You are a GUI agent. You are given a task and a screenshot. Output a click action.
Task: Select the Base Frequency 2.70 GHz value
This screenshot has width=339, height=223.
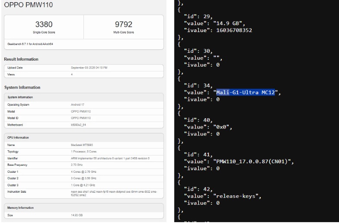coord(77,165)
